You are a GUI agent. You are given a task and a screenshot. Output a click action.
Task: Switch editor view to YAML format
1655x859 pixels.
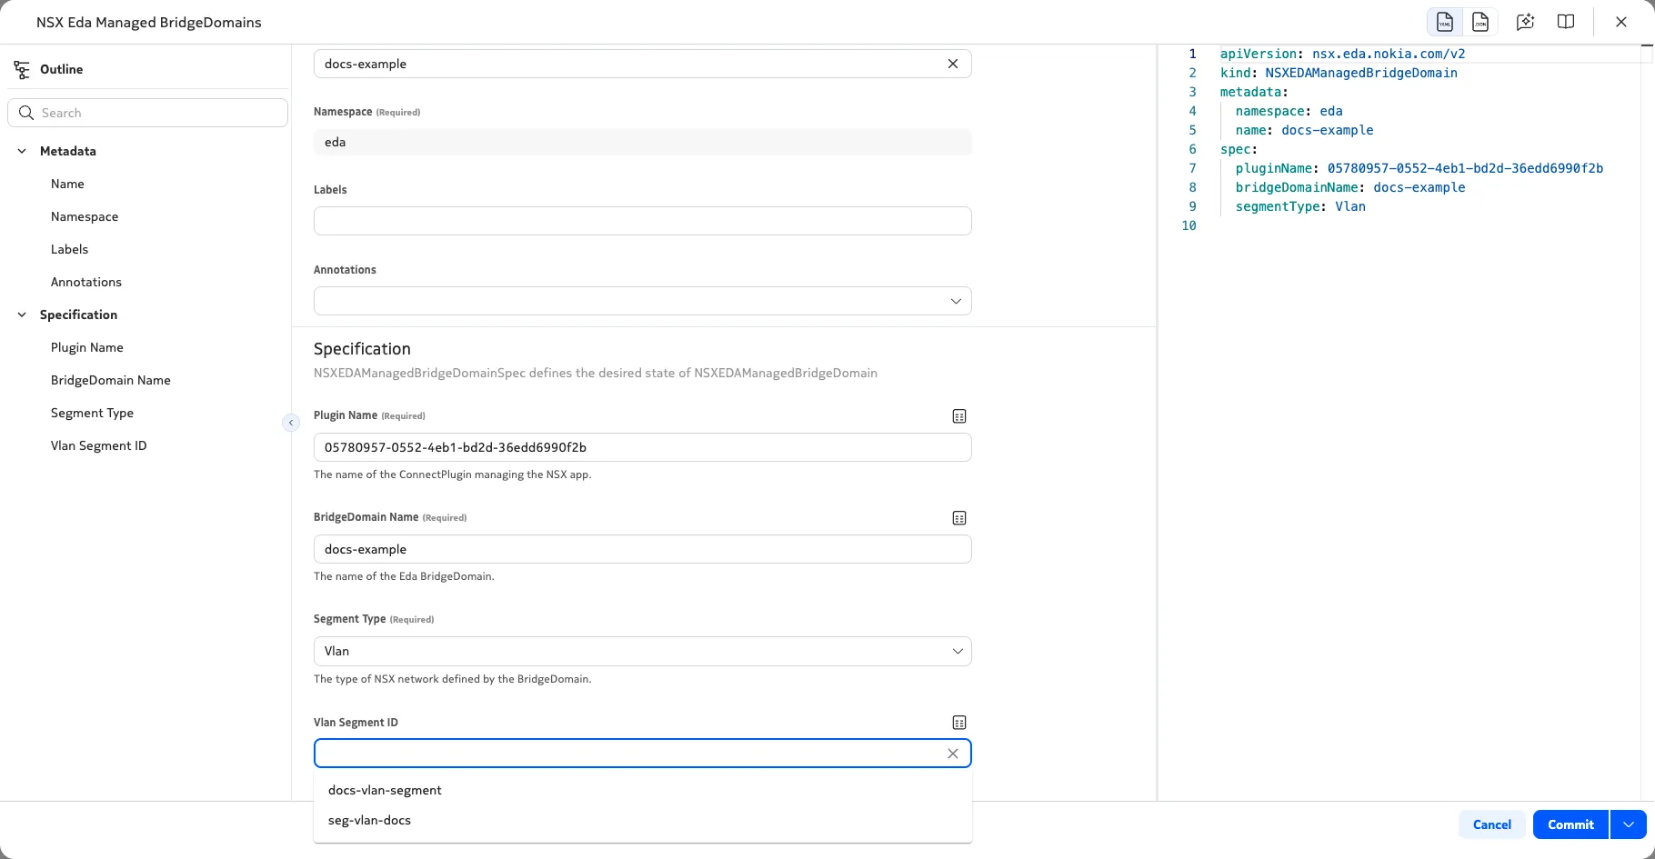pos(1444,22)
